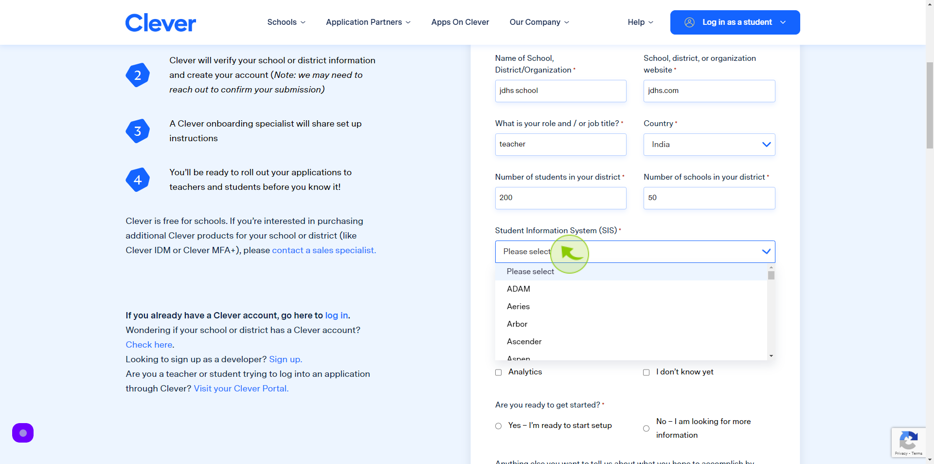
Task: Click SIS list scrollbar down arrow
Action: tap(771, 356)
